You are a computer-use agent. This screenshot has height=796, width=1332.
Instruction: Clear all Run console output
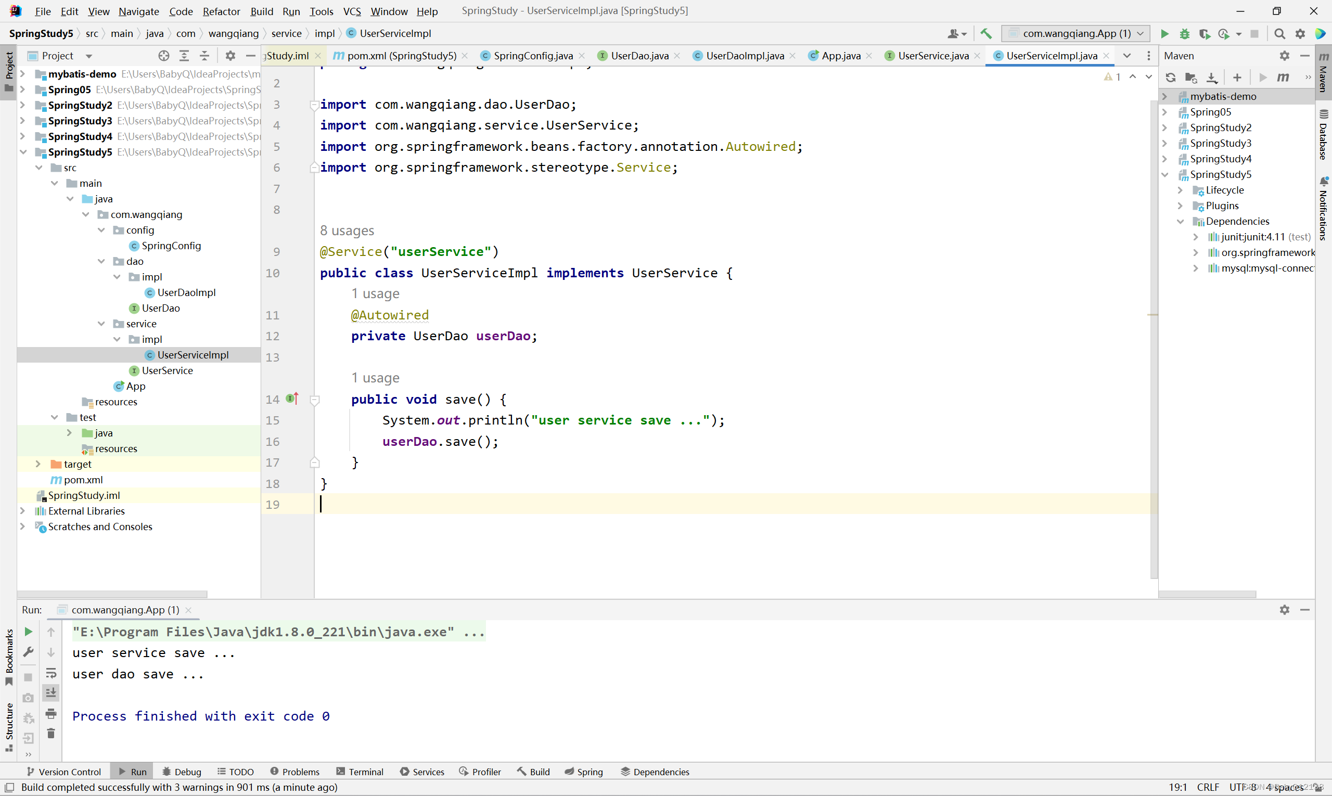(x=51, y=733)
